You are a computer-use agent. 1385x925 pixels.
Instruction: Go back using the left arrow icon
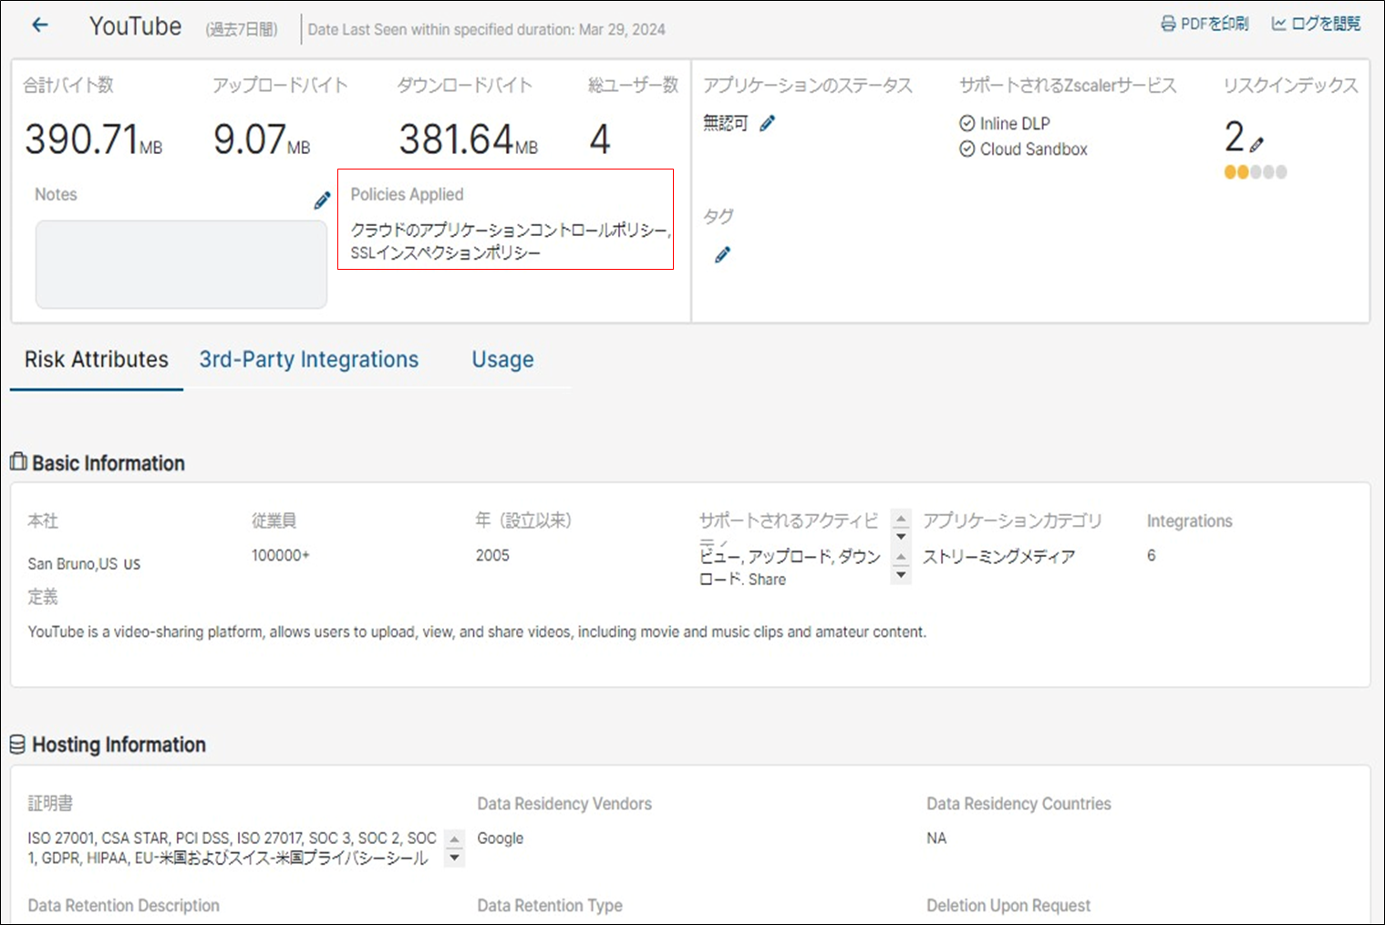[40, 25]
